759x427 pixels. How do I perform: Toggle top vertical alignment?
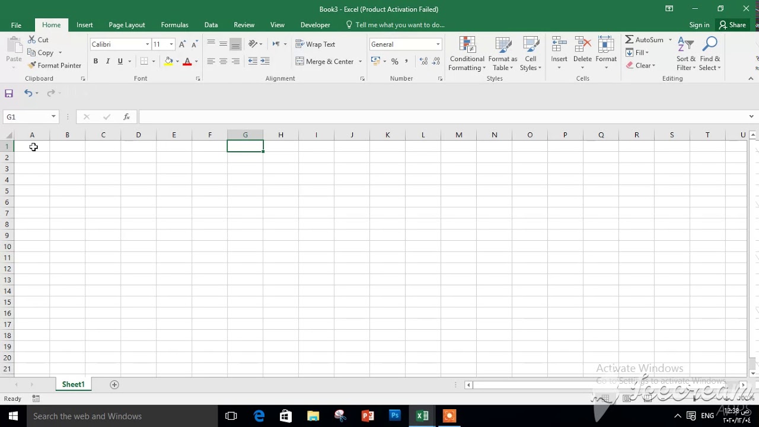pos(211,44)
